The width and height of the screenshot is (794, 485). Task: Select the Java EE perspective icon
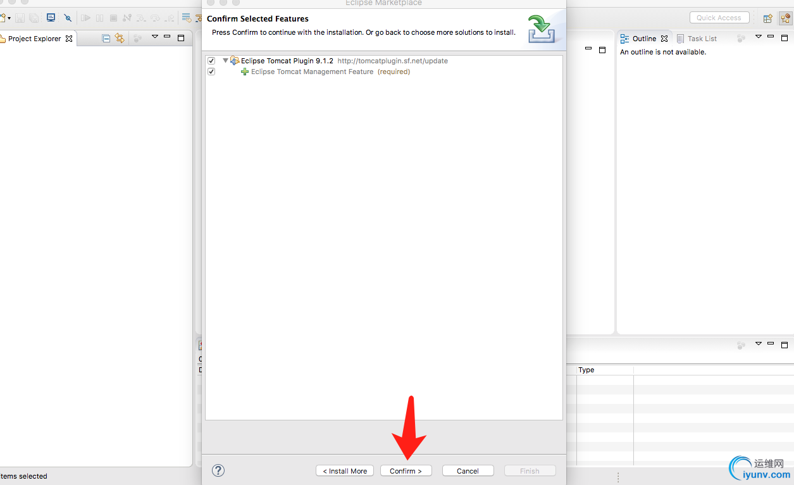tap(785, 18)
